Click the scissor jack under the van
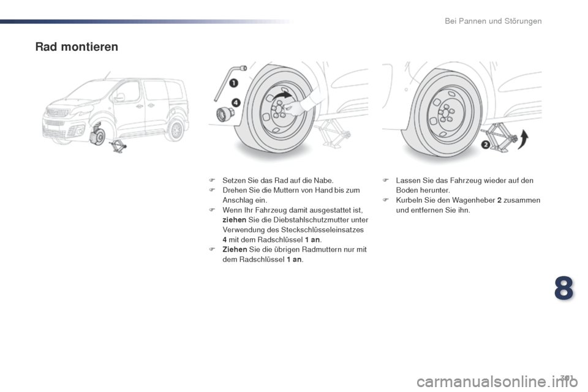Viewport: 588px width, 392px height. (118, 146)
